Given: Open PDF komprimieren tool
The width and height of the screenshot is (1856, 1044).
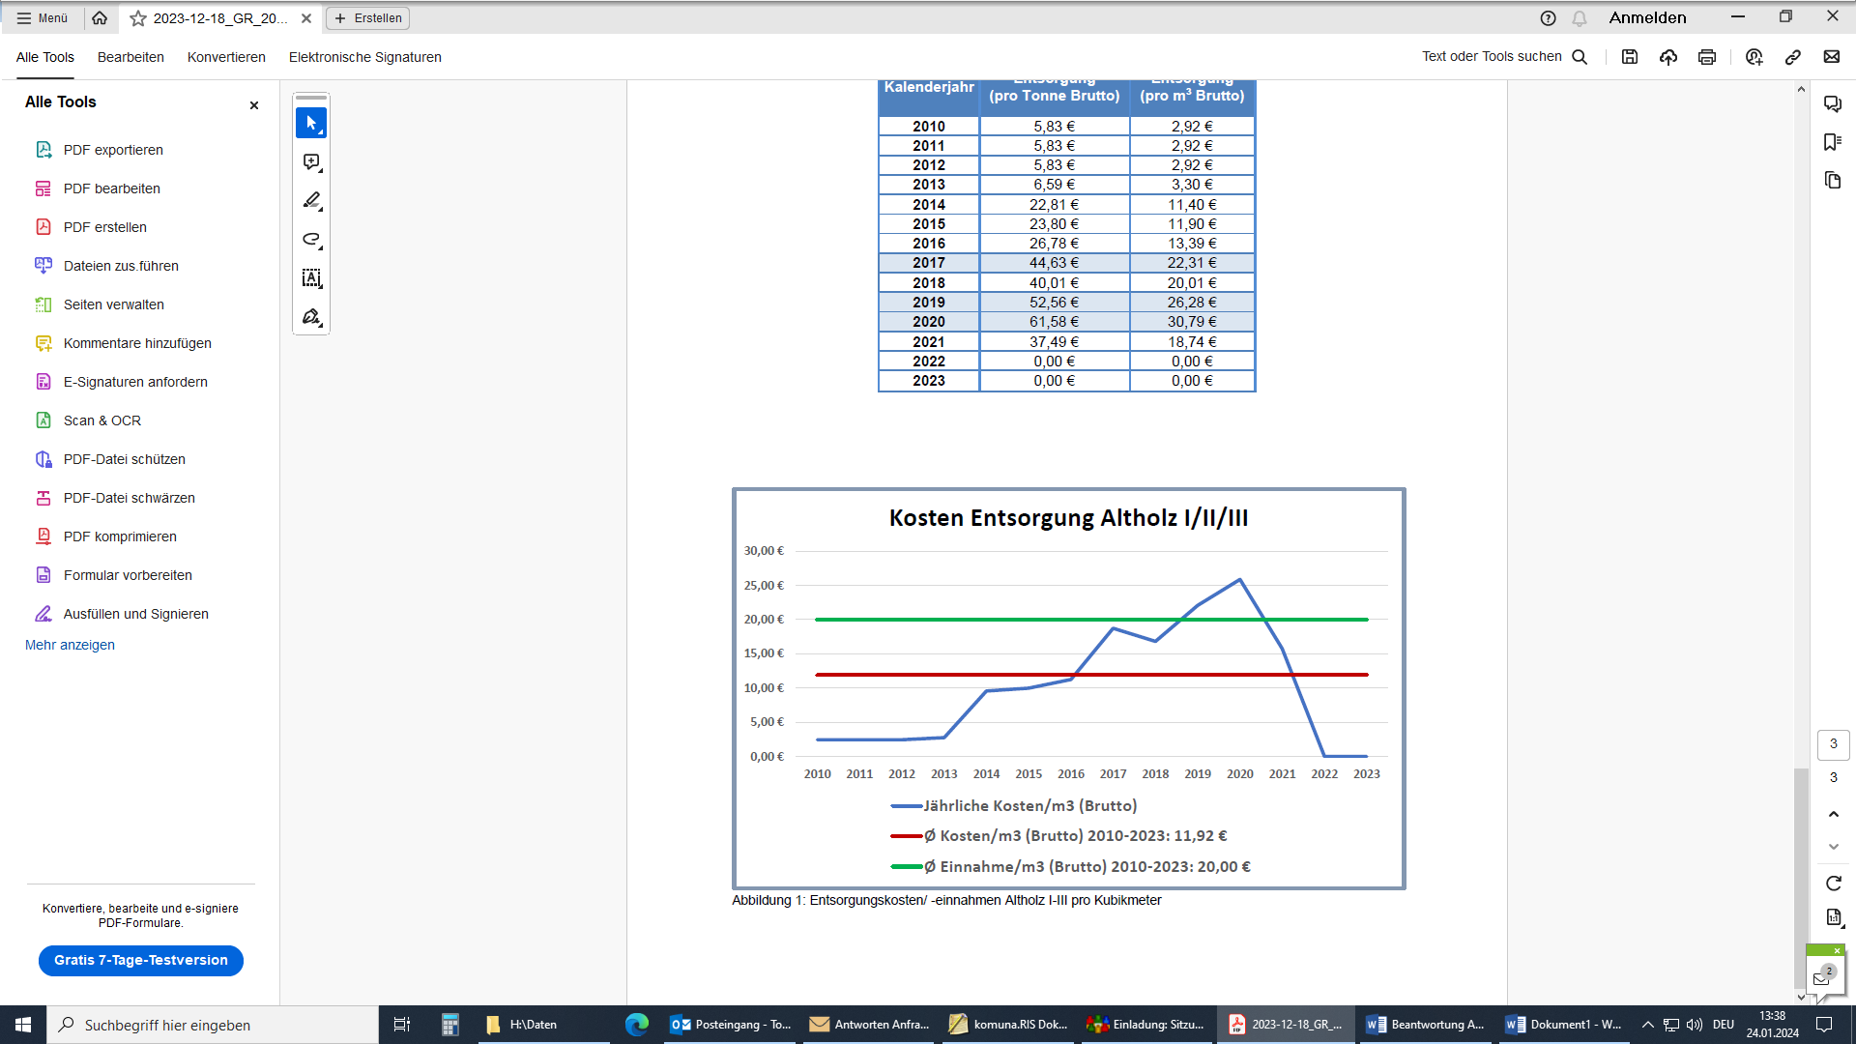Looking at the screenshot, I should [120, 536].
